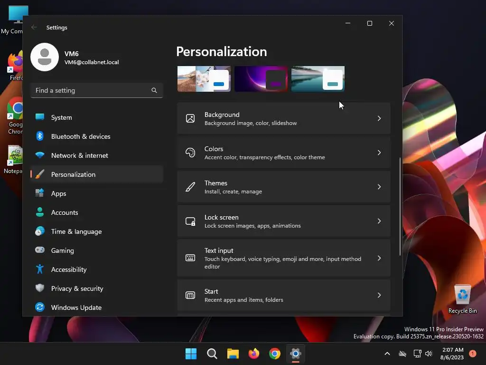Click the notification bell badge in tray
Viewport: 486px width, 365px height.
pyautogui.click(x=473, y=353)
